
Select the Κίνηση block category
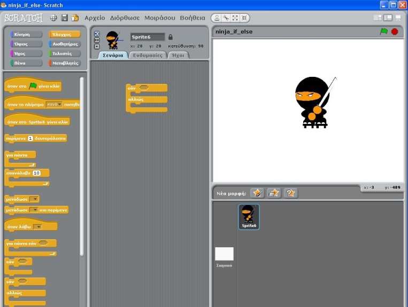26,35
